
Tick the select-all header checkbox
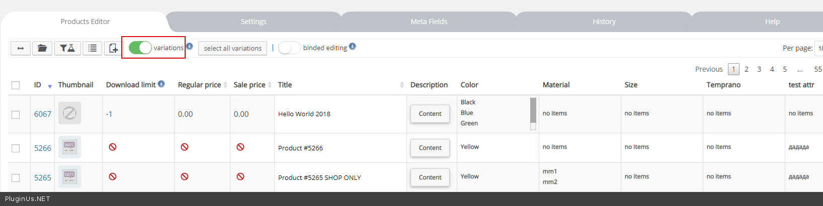16,85
